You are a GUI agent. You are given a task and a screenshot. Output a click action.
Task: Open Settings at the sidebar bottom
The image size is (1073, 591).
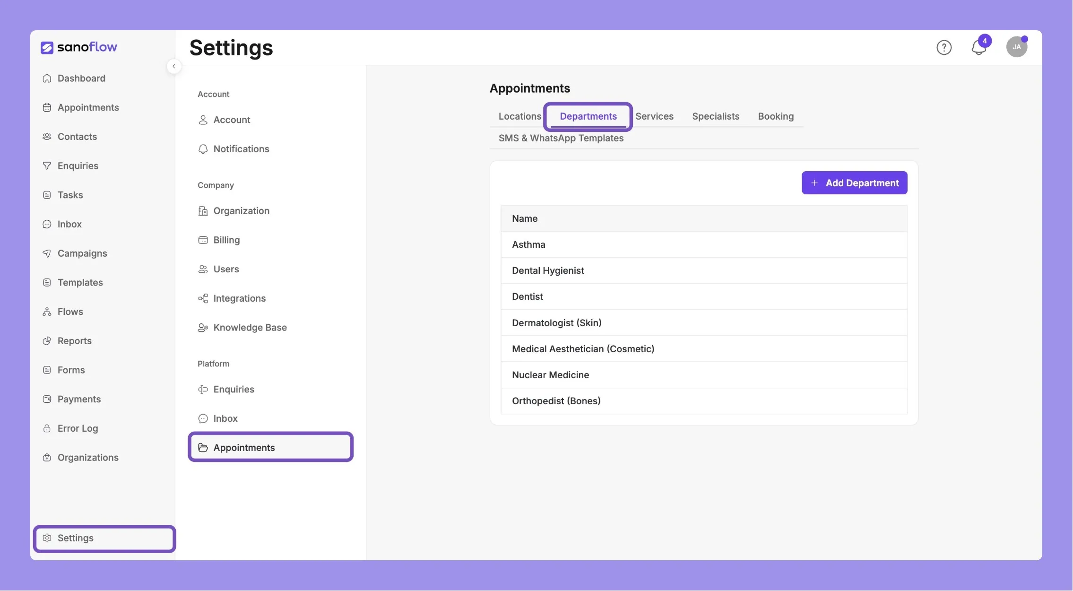(104, 539)
